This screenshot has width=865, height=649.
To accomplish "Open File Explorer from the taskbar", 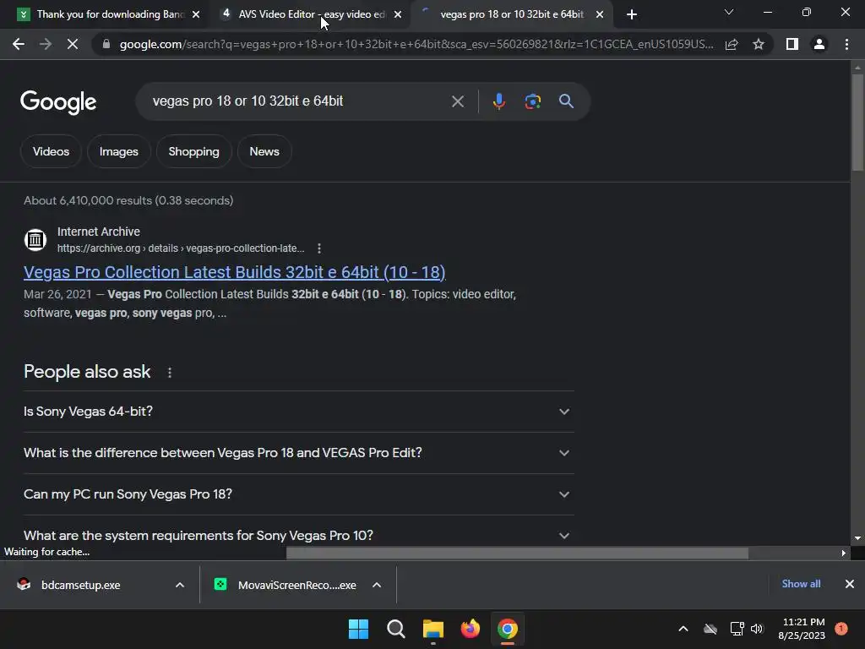I will [433, 629].
